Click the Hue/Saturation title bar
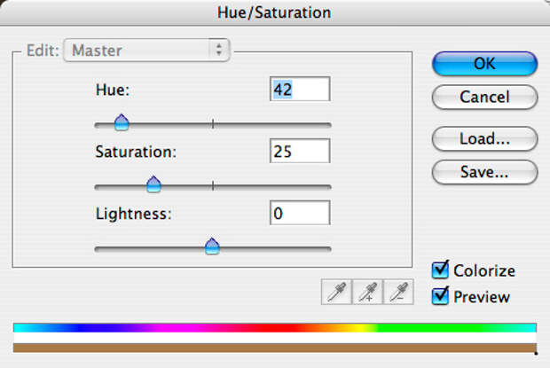 [x=275, y=12]
